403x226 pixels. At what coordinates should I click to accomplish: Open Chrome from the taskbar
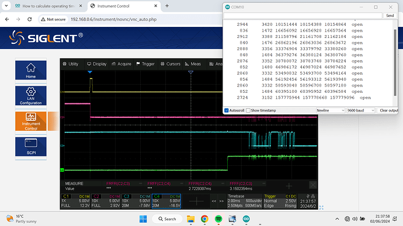pos(204,219)
